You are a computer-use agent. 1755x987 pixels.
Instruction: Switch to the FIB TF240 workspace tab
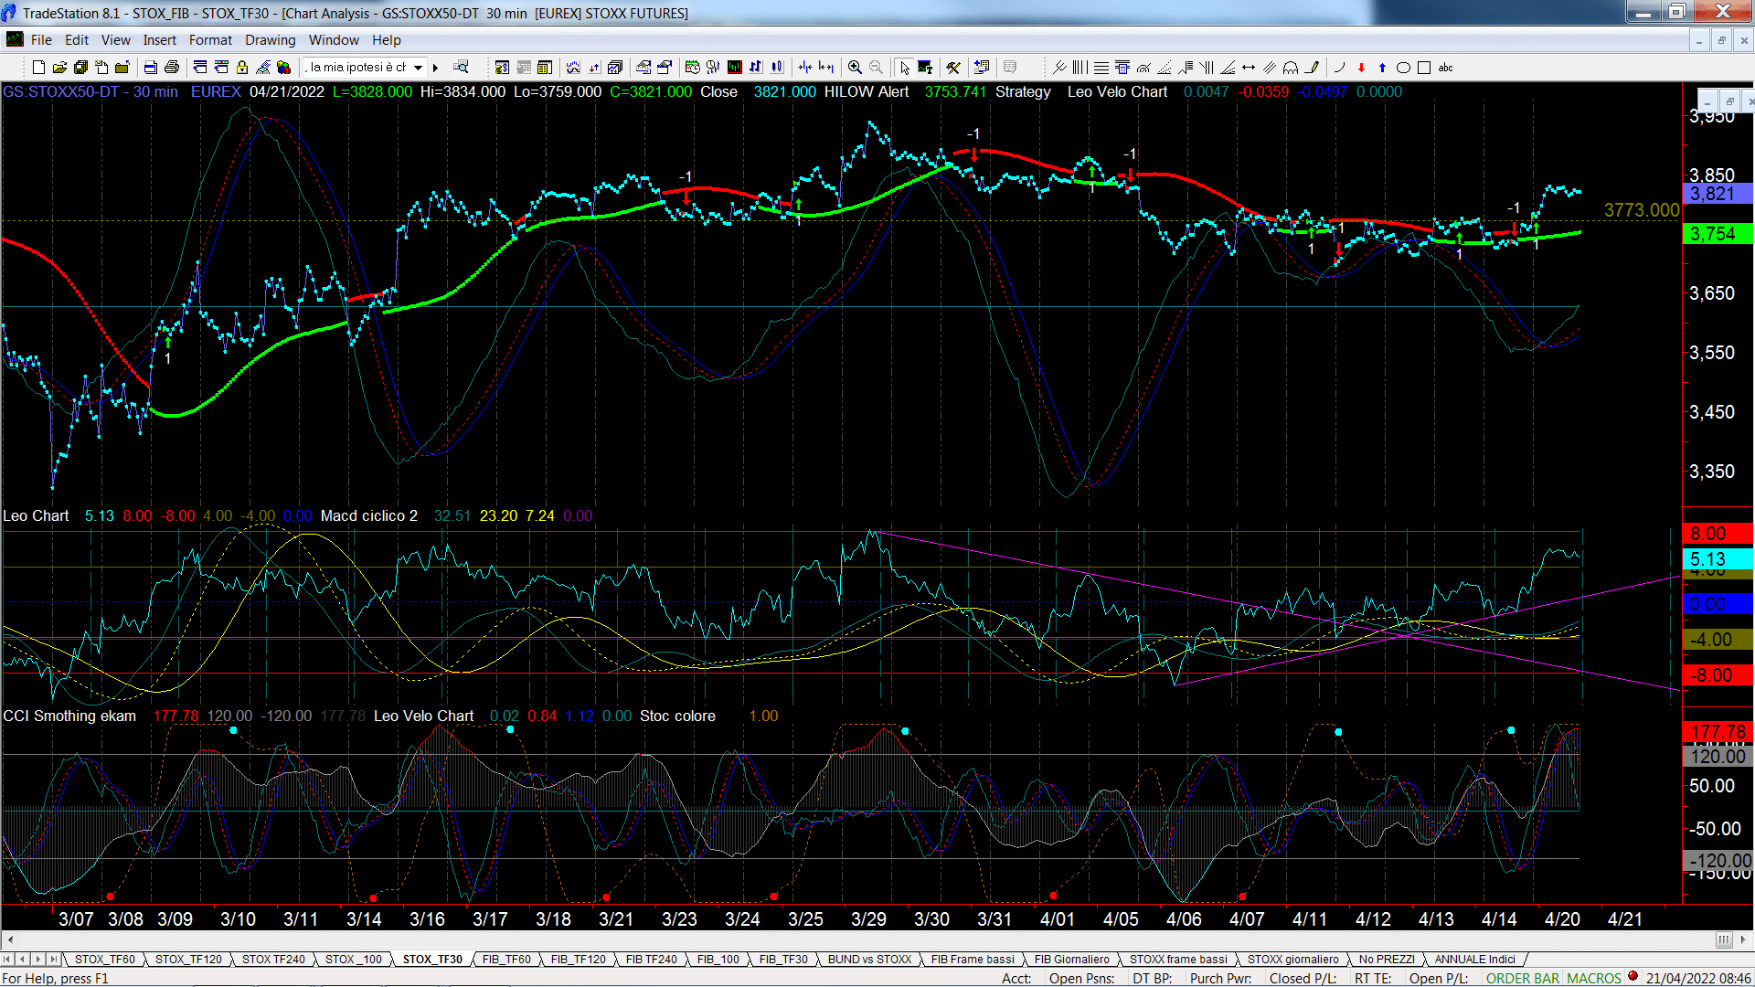click(x=651, y=960)
